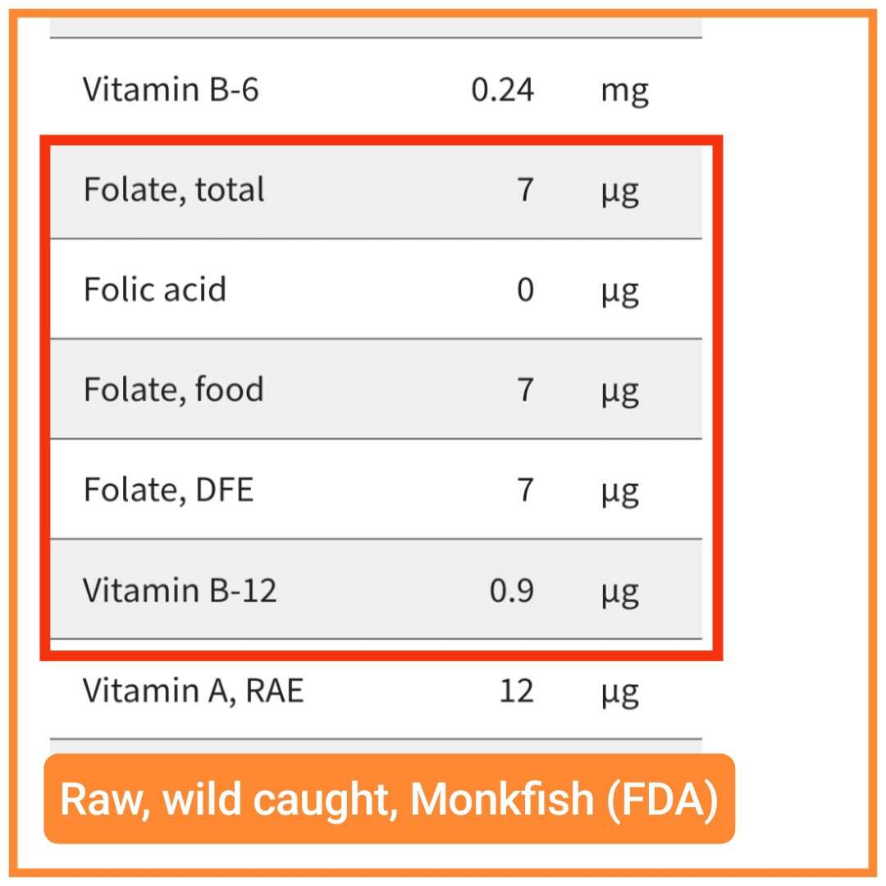
Task: Click the 7 value for Folate, DFE
Action: pyautogui.click(x=526, y=489)
